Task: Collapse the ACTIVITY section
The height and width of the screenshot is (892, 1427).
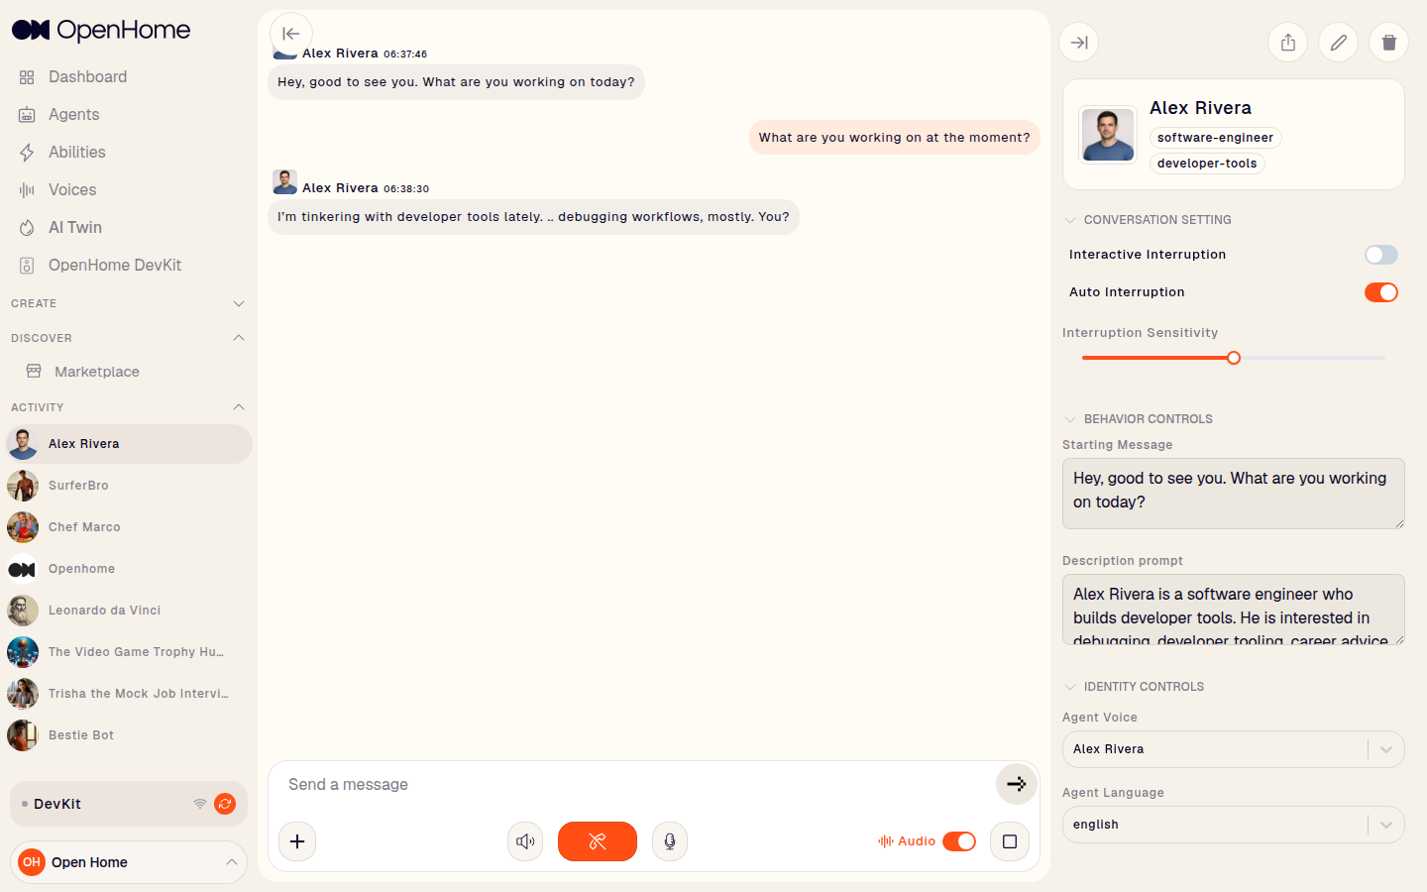Action: (x=238, y=407)
